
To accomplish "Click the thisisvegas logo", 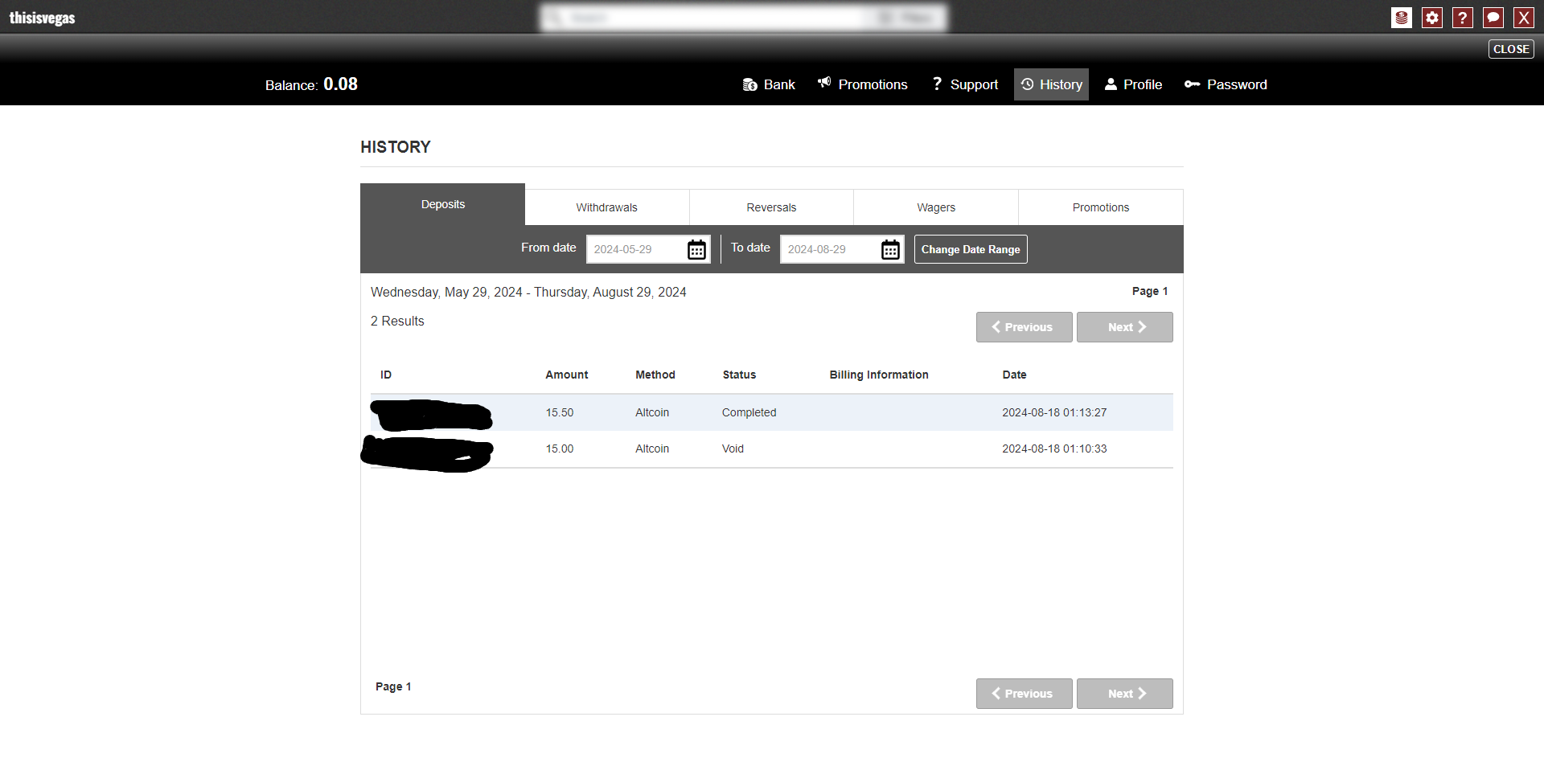I will tap(42, 18).
